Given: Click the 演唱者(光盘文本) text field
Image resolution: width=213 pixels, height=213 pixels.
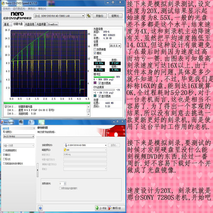Looking at the screenshot, I should click(x=85, y=164).
